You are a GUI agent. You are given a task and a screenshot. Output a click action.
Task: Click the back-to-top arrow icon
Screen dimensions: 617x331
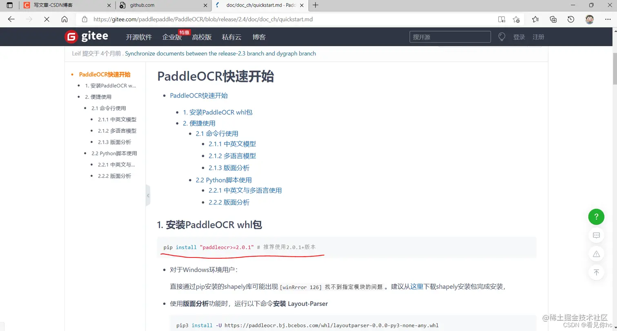[x=596, y=273]
